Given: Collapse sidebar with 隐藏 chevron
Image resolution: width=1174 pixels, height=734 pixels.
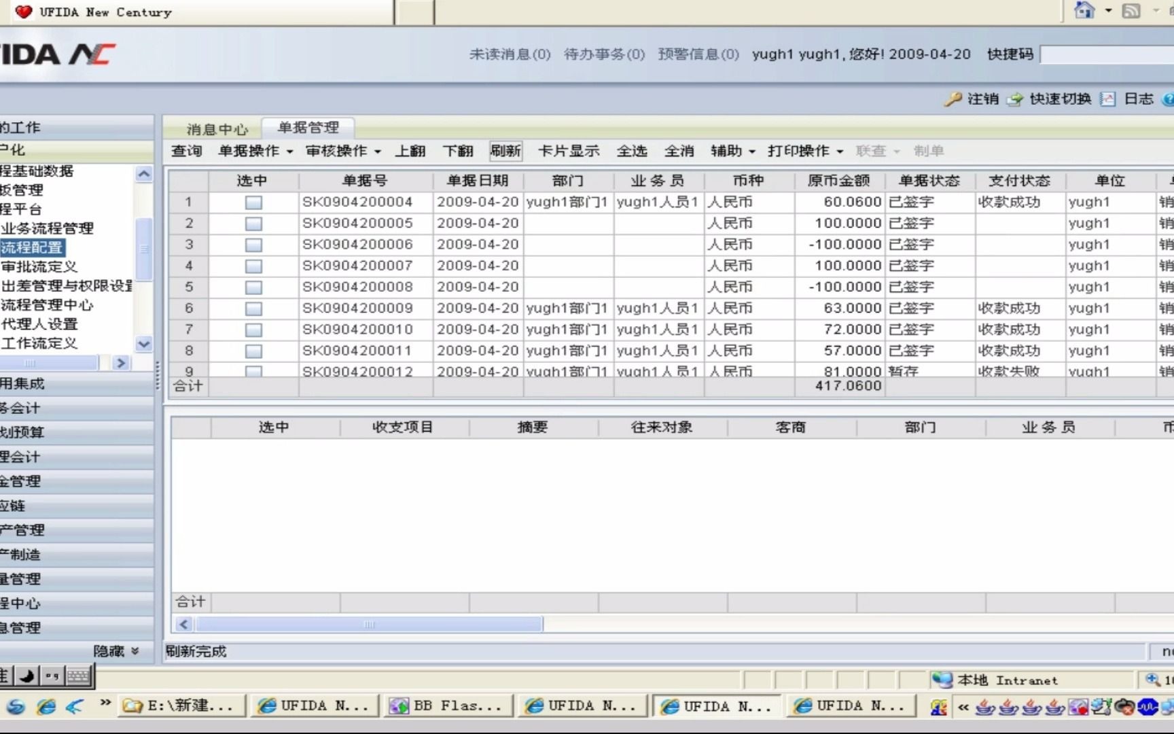Looking at the screenshot, I should click(135, 651).
